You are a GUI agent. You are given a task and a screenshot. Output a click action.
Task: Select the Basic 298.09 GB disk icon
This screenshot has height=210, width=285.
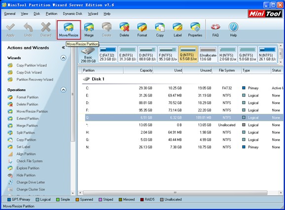88,55
